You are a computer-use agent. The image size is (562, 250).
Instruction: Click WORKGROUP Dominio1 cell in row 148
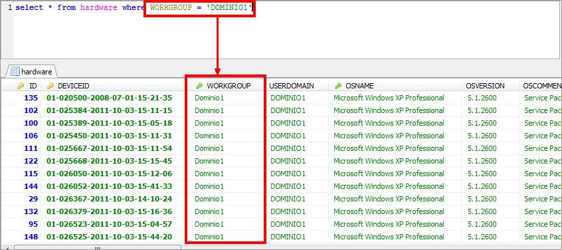point(209,237)
